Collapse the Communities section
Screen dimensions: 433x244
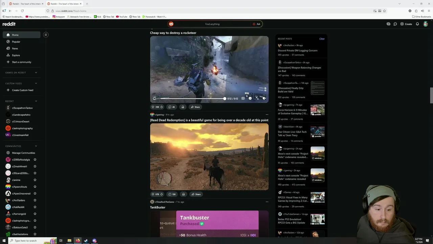pos(36,146)
